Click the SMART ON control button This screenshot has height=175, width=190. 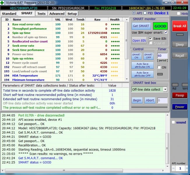pyautogui.click(x=137, y=56)
